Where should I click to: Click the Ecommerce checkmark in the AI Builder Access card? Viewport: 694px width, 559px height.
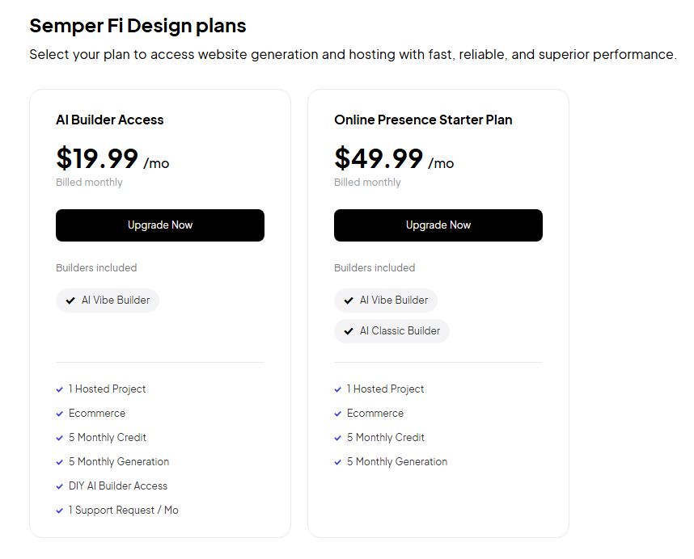pos(60,414)
